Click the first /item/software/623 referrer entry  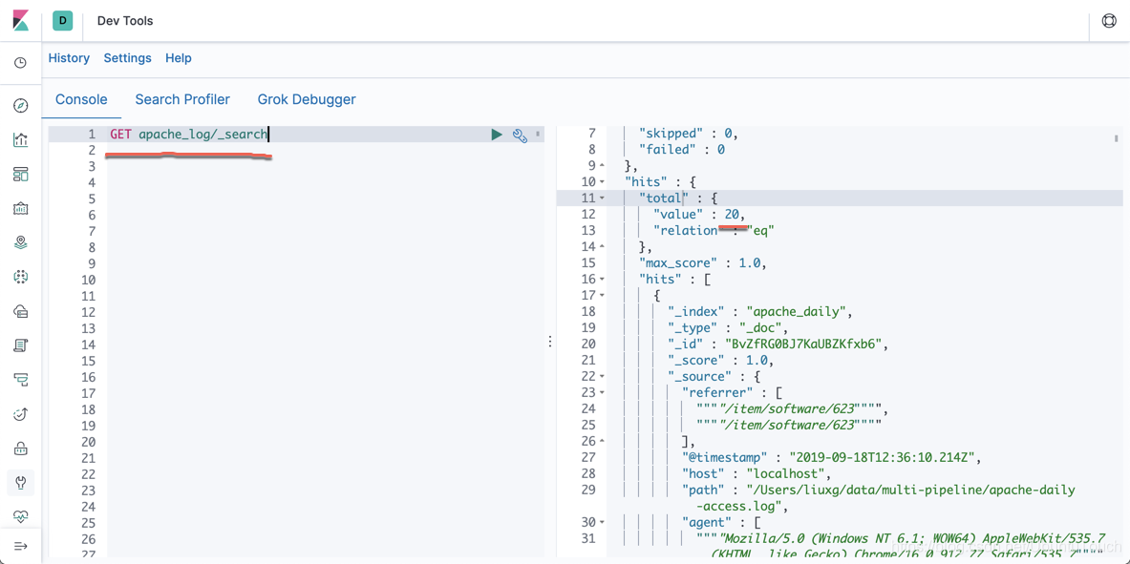pos(793,409)
